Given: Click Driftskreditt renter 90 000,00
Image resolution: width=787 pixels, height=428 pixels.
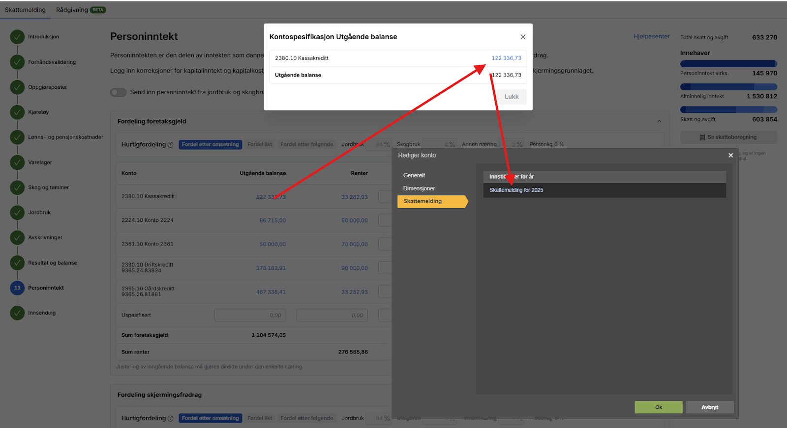Looking at the screenshot, I should point(355,268).
